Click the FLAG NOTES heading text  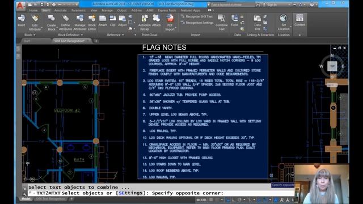tap(164, 48)
